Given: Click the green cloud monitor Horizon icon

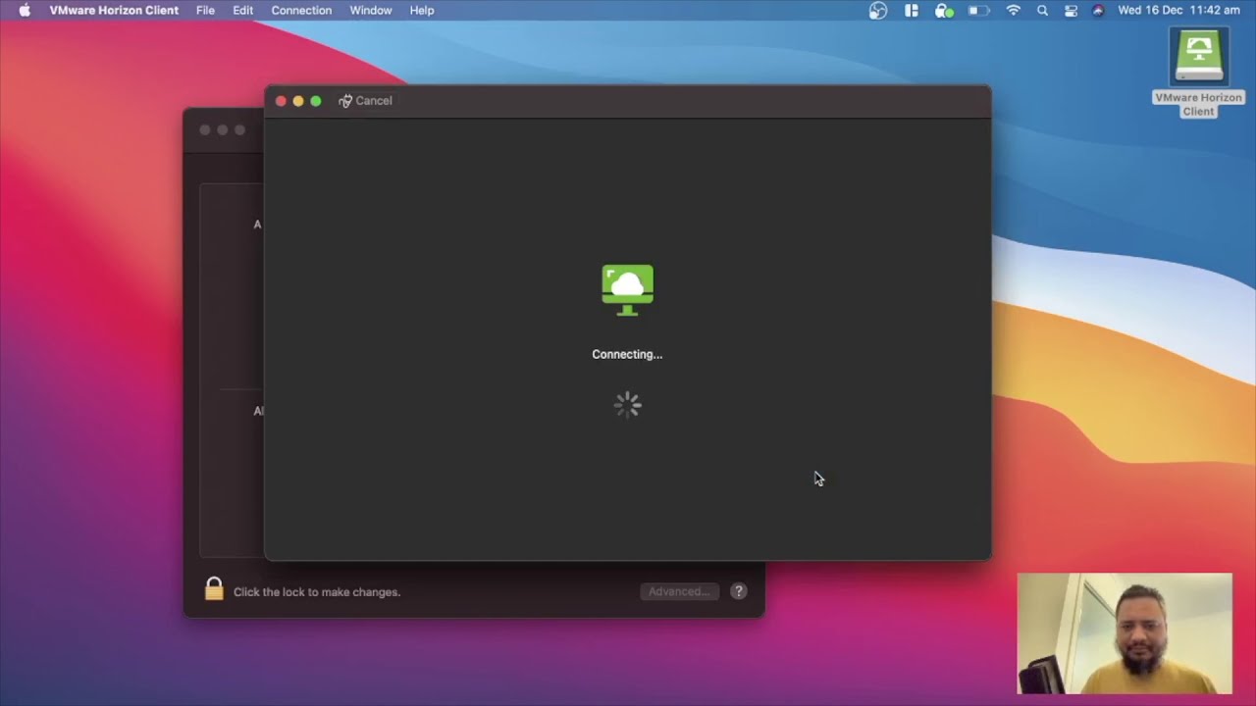Looking at the screenshot, I should [628, 290].
